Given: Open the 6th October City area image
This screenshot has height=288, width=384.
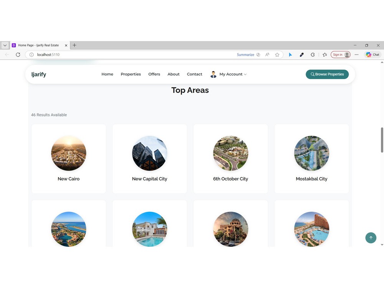Looking at the screenshot, I should [231, 153].
